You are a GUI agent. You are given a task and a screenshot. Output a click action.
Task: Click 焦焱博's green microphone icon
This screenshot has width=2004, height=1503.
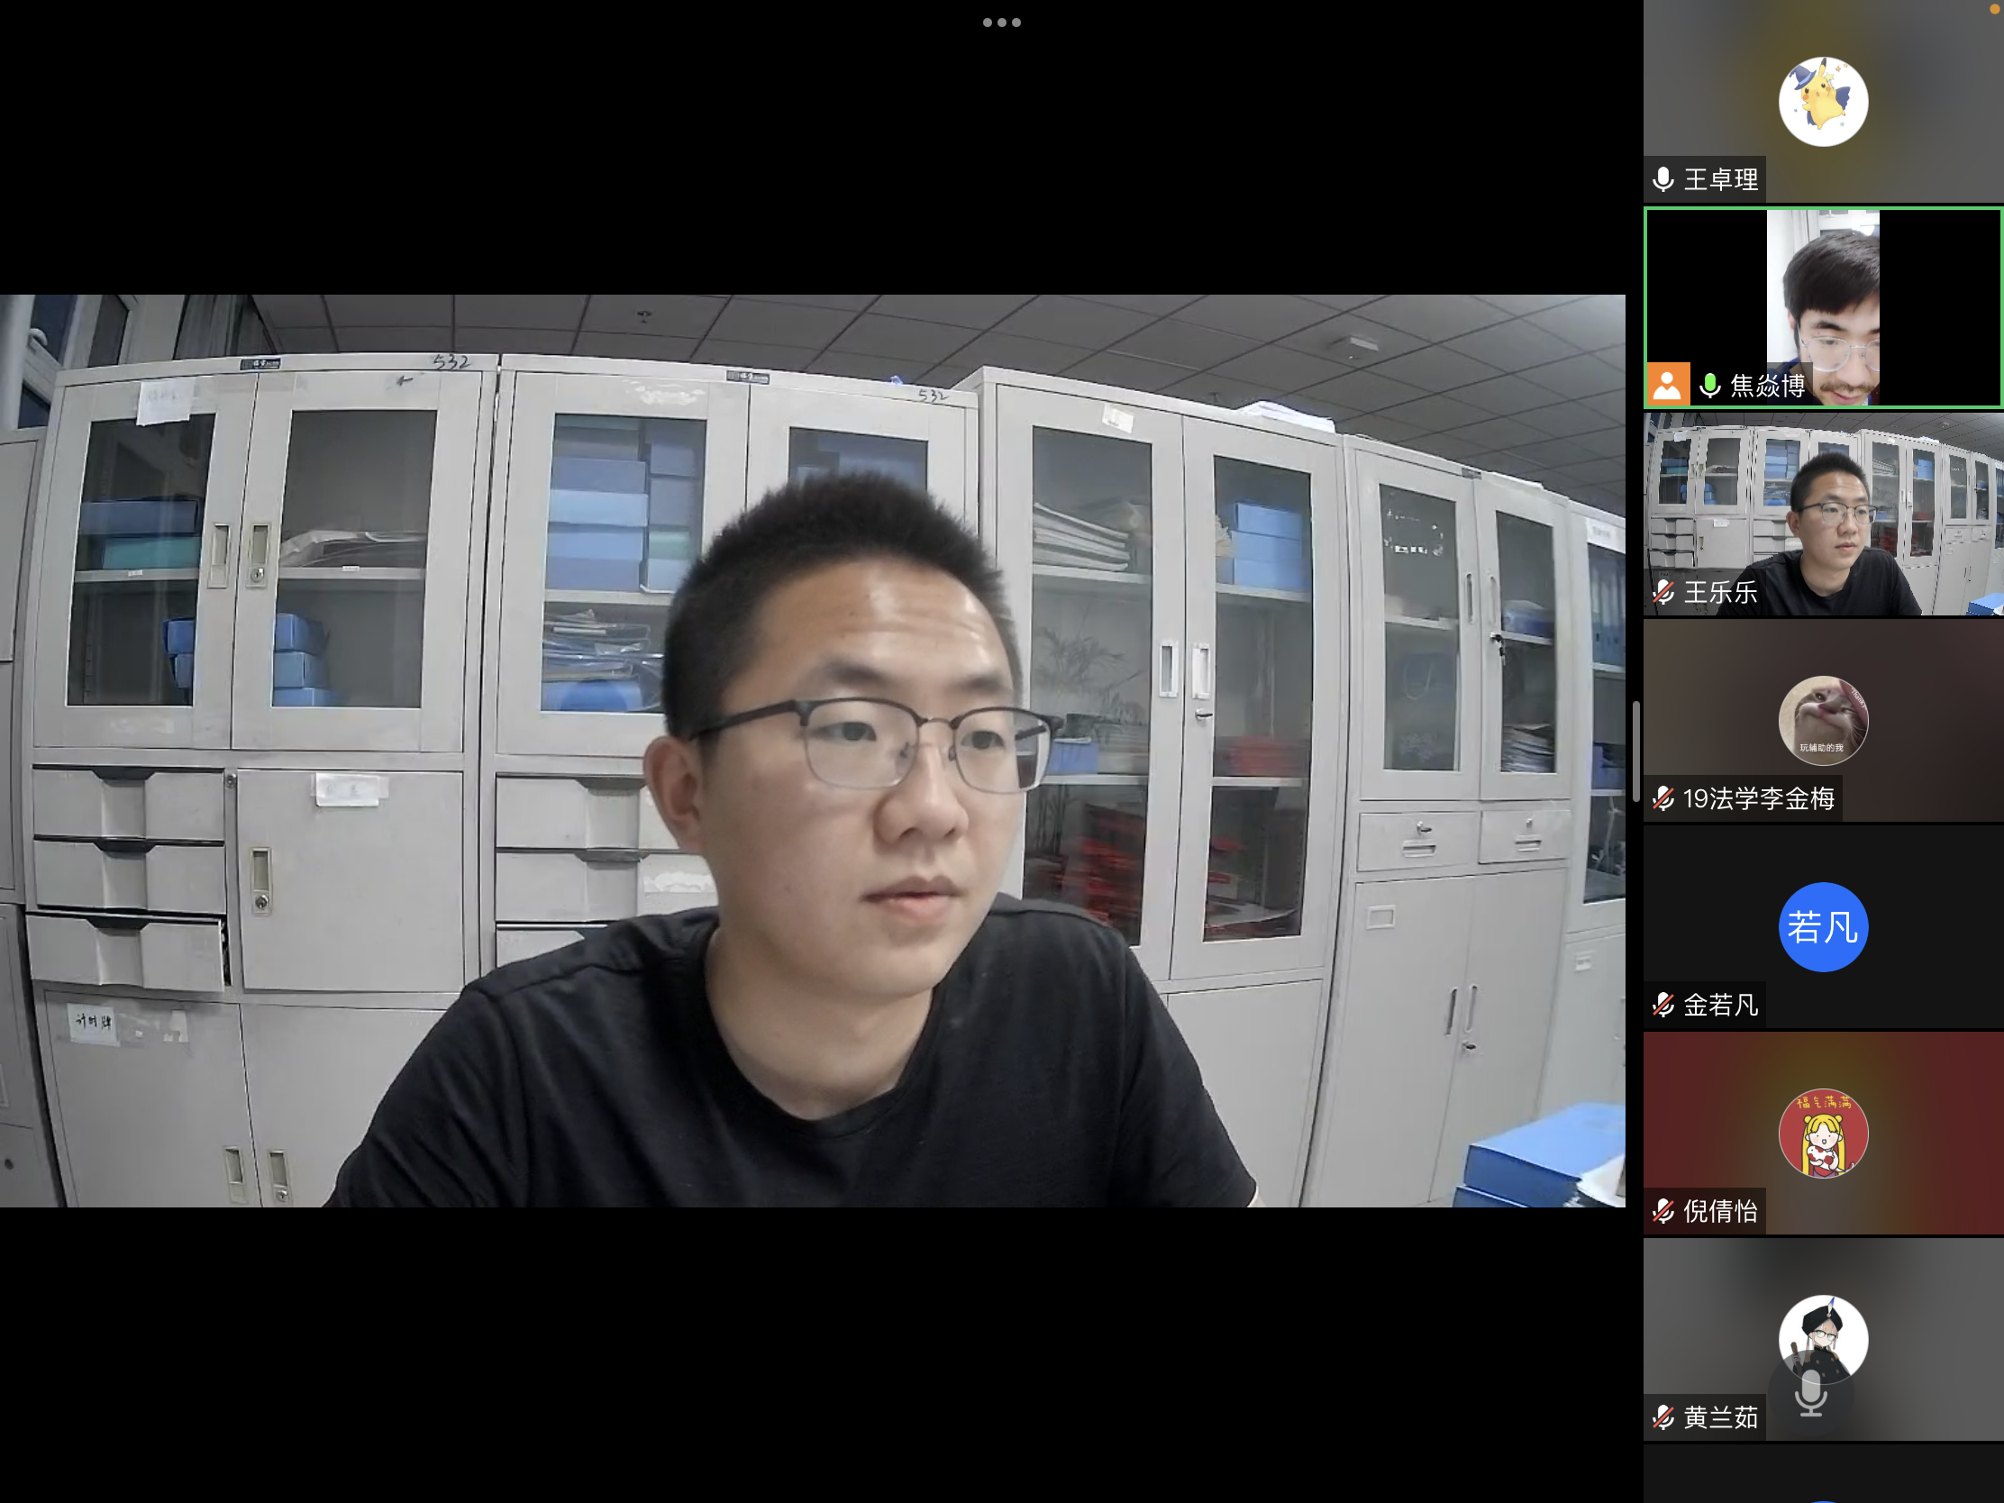point(1709,386)
